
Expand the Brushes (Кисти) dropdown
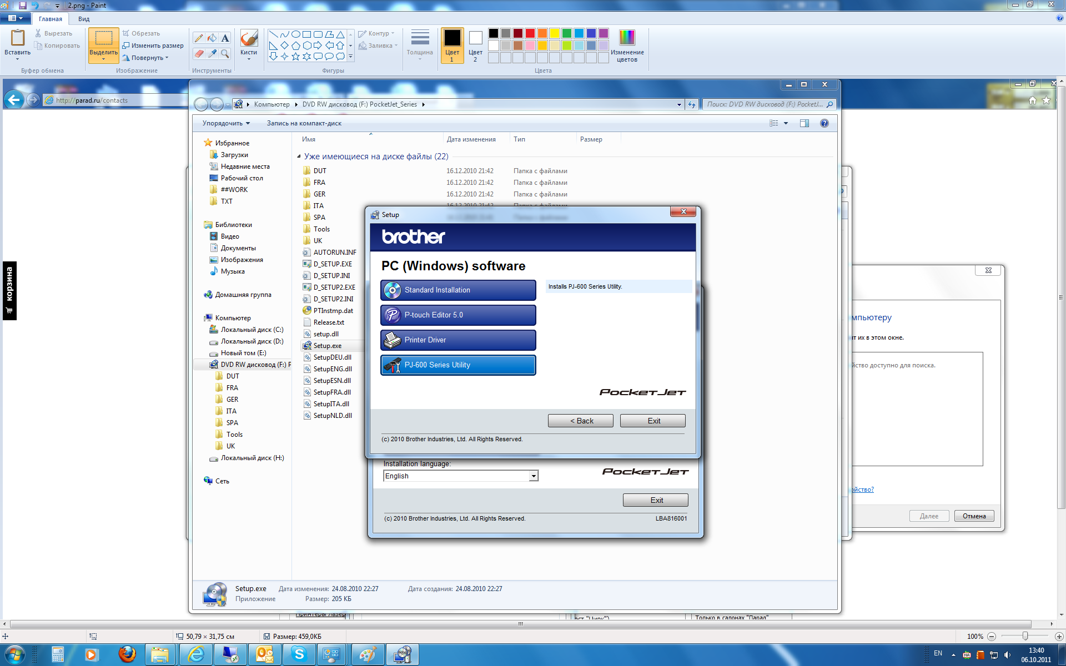[249, 59]
